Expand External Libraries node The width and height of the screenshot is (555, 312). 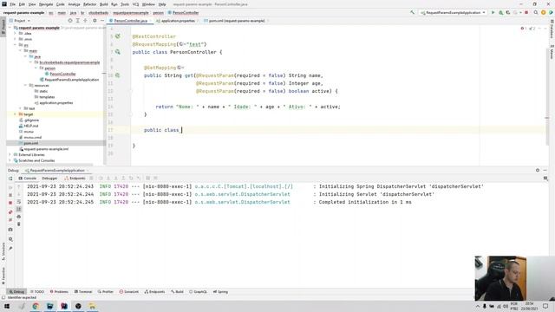click(10, 154)
